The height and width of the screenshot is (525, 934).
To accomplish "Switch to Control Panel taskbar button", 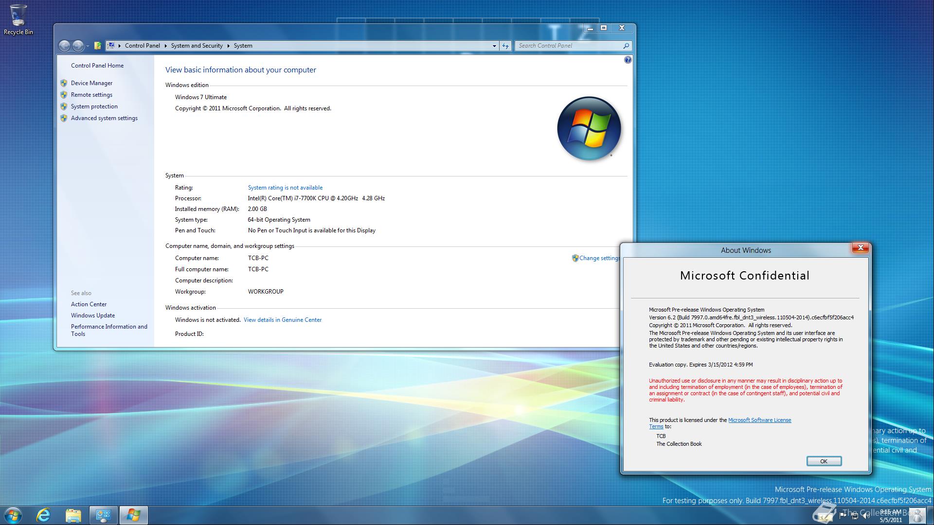I will tap(103, 515).
